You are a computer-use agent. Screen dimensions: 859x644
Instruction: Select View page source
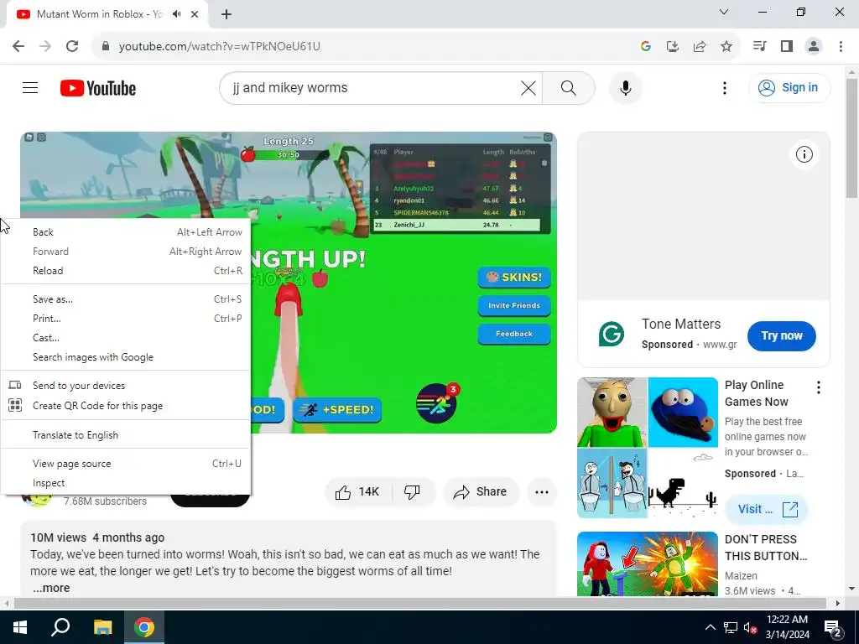pyautogui.click(x=125, y=463)
